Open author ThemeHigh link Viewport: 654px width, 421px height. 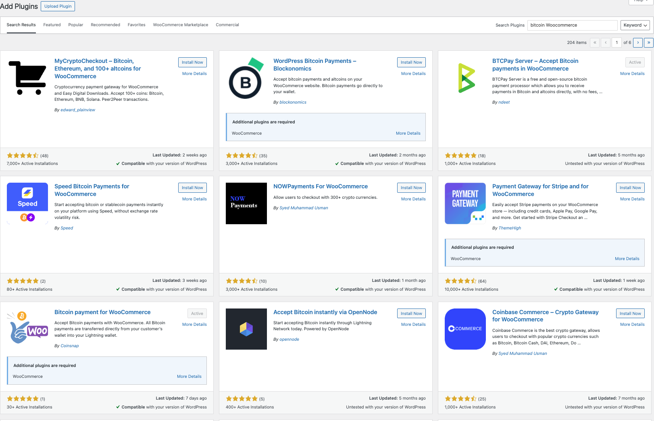pos(510,228)
